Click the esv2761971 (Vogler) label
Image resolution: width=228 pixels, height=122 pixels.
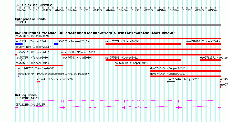pos(214,58)
